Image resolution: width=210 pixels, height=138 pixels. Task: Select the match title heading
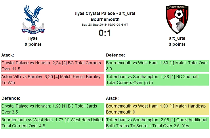pyautogui.click(x=105, y=16)
